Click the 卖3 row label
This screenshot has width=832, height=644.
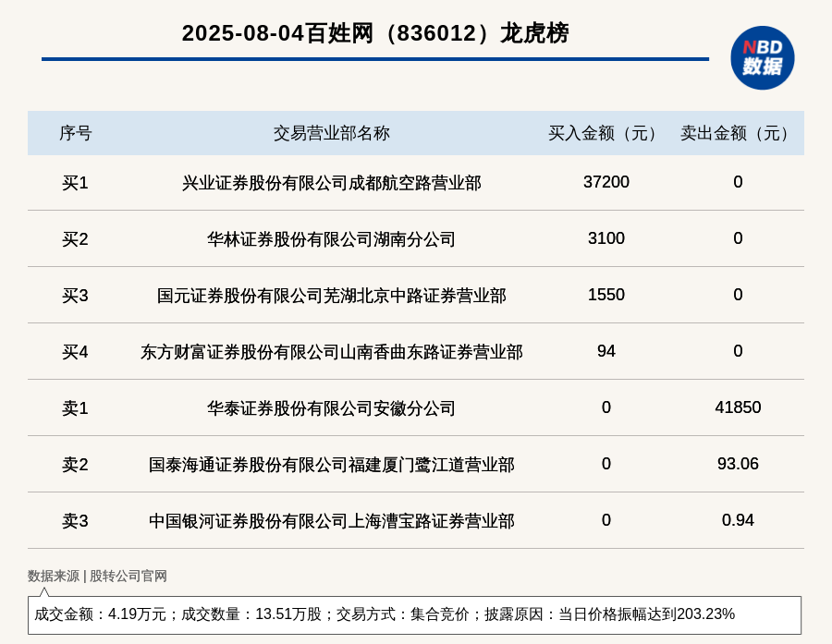tap(75, 520)
